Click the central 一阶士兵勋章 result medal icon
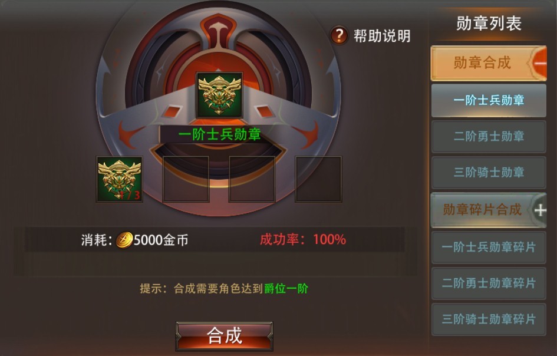Viewport: 557px width, 356px height. click(x=219, y=95)
